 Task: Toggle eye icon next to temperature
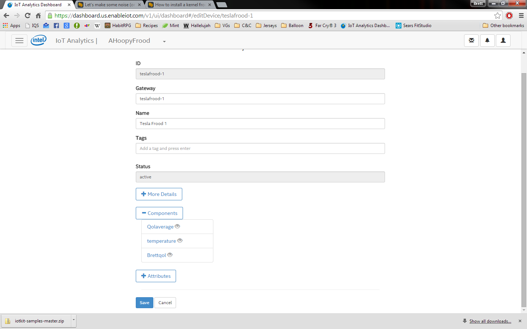click(180, 241)
